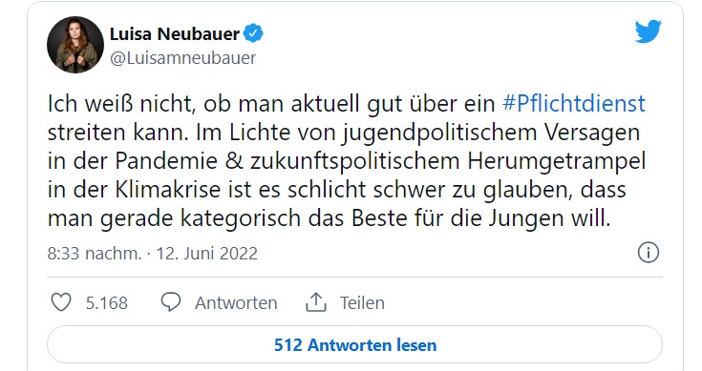Image resolution: width=702 pixels, height=371 pixels.
Task: Click the blue verified badge
Action: point(253,33)
